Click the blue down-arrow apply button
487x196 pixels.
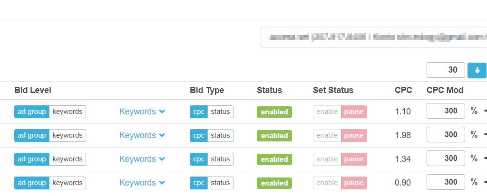[477, 70]
